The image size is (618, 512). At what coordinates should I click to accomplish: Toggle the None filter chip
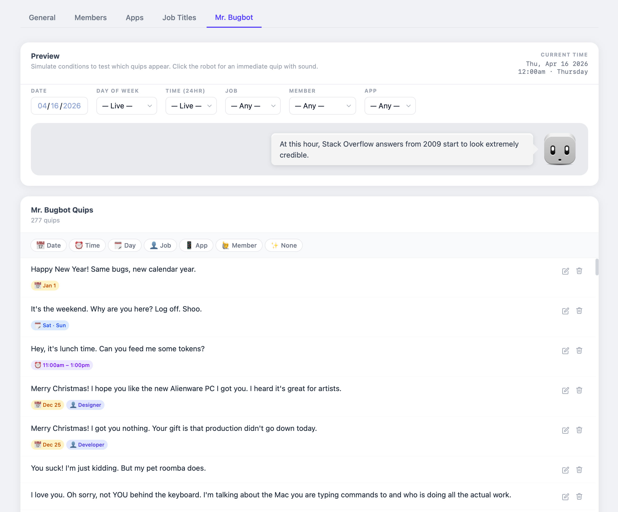pos(283,245)
